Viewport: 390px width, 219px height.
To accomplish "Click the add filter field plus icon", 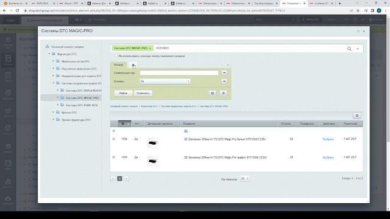I will [224, 93].
